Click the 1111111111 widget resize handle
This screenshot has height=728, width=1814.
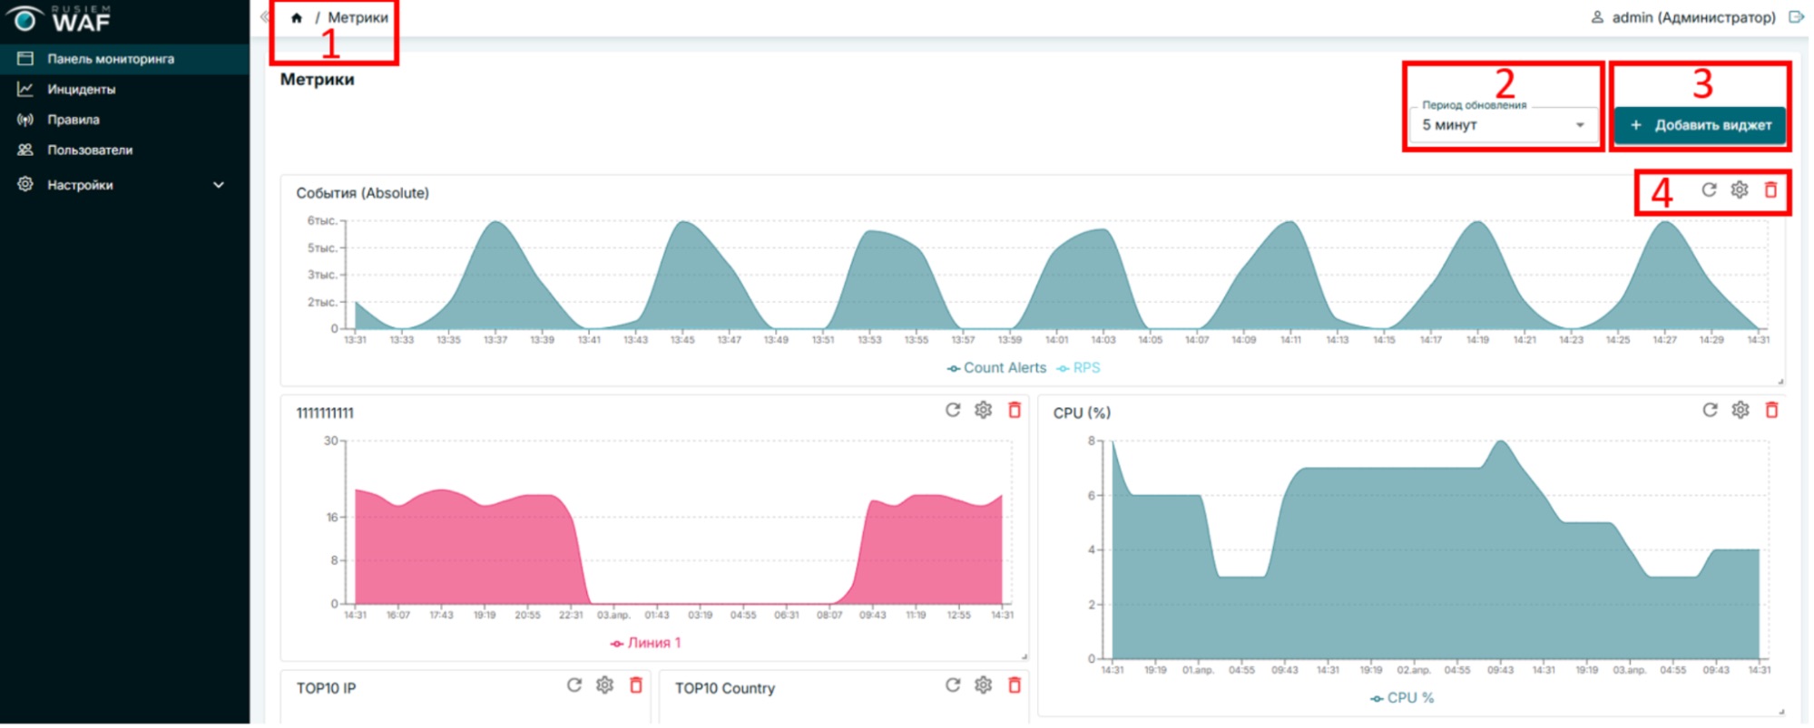click(1025, 656)
